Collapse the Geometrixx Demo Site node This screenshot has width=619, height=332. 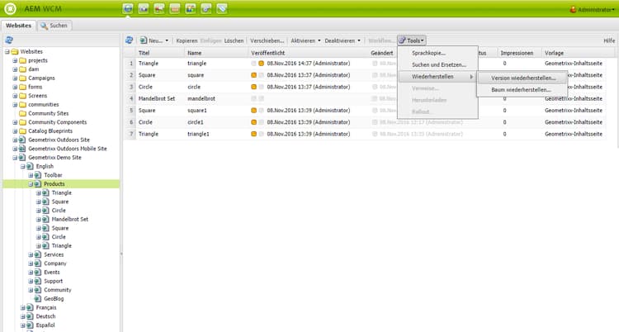click(x=15, y=157)
